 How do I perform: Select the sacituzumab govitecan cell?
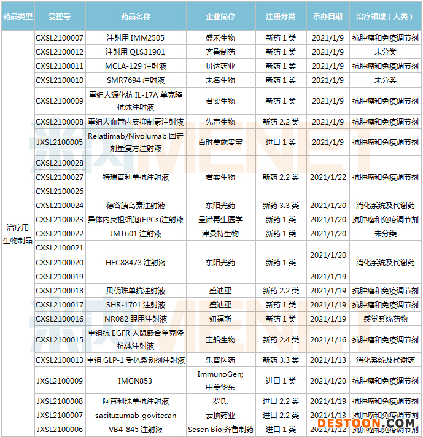[135, 416]
